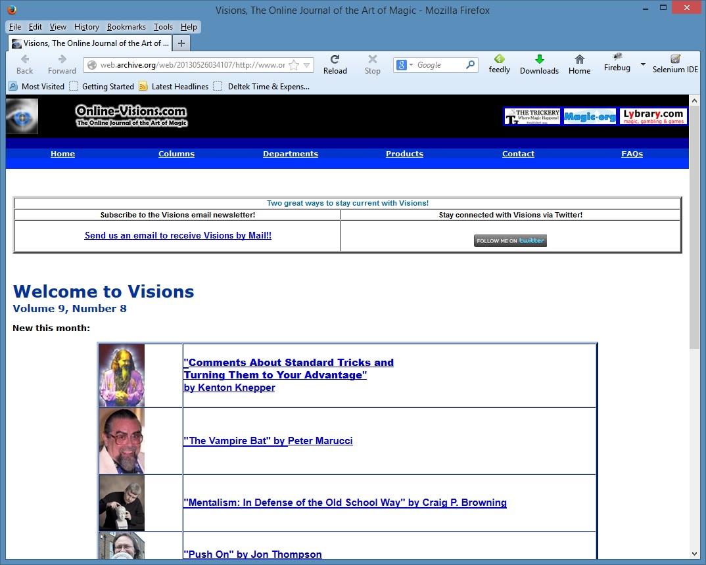Expand the Firebug dropdown arrow
The image size is (706, 565).
pos(643,64)
